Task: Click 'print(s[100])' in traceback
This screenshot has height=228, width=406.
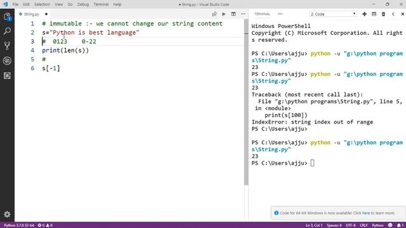Action: [286, 115]
